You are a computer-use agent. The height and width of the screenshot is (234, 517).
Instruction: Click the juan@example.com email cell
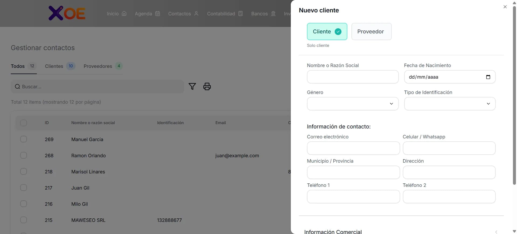pos(237,155)
